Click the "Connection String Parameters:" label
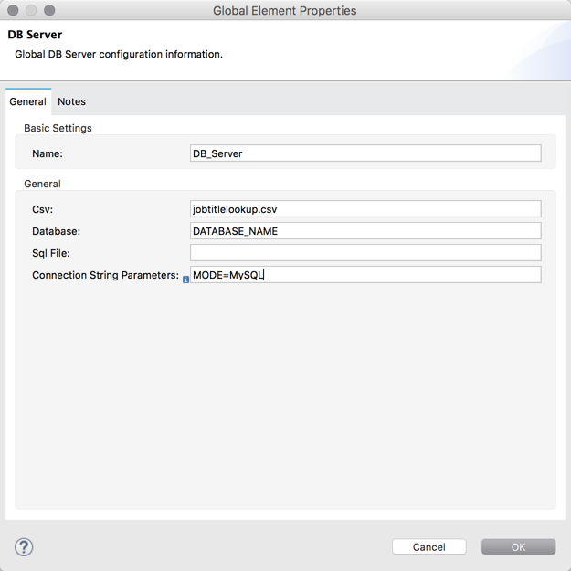571x571 pixels. [x=106, y=275]
